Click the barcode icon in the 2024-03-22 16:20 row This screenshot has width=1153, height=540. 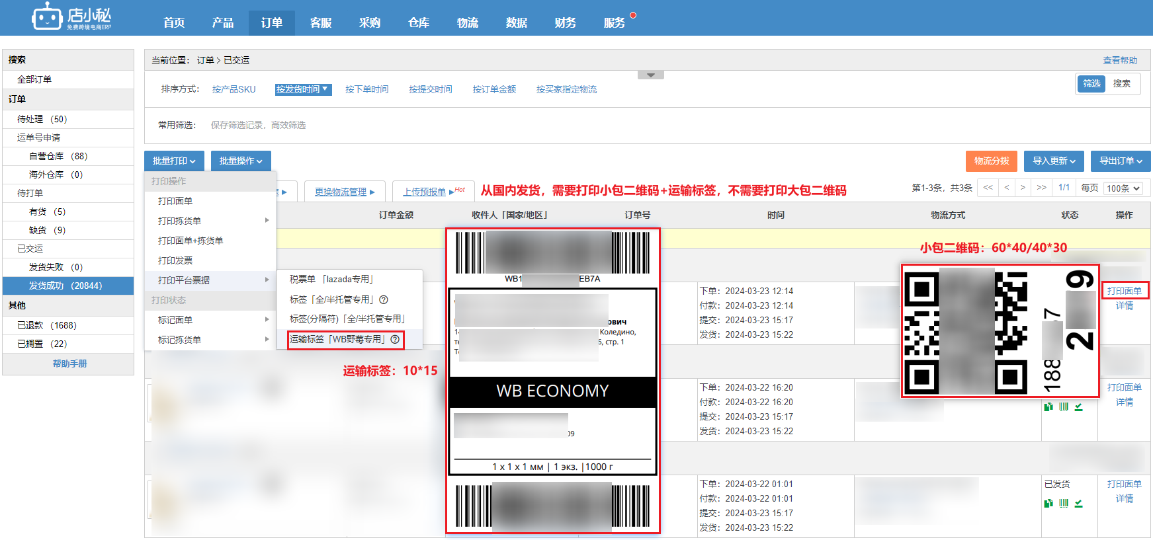coord(1064,407)
